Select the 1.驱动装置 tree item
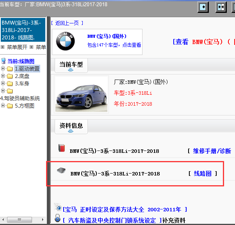Image resolution: width=235 pixels, height=225 pixels. pos(27,69)
